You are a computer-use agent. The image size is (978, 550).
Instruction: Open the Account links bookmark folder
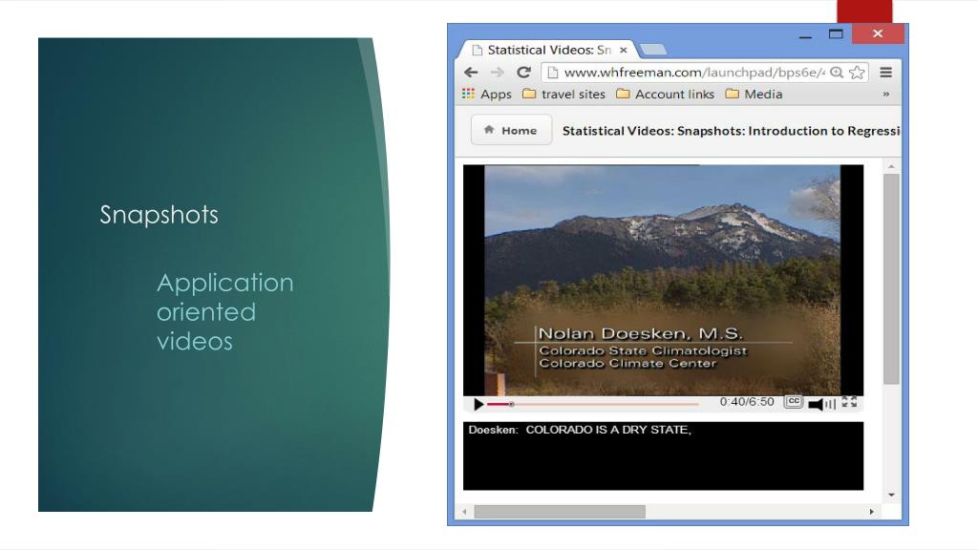665,95
